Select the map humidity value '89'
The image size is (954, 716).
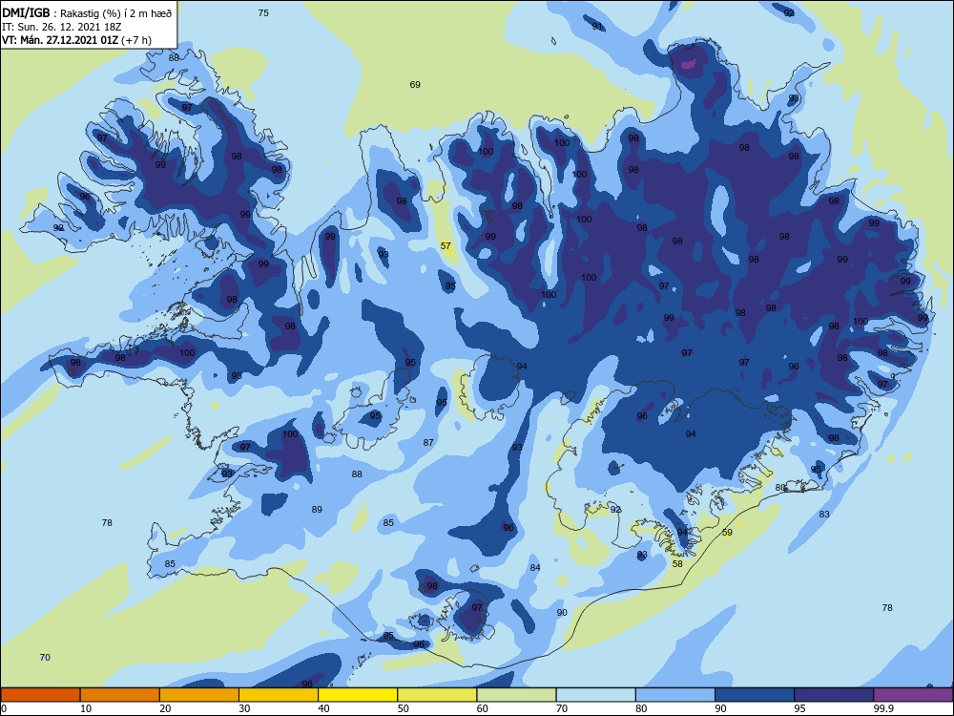point(317,510)
